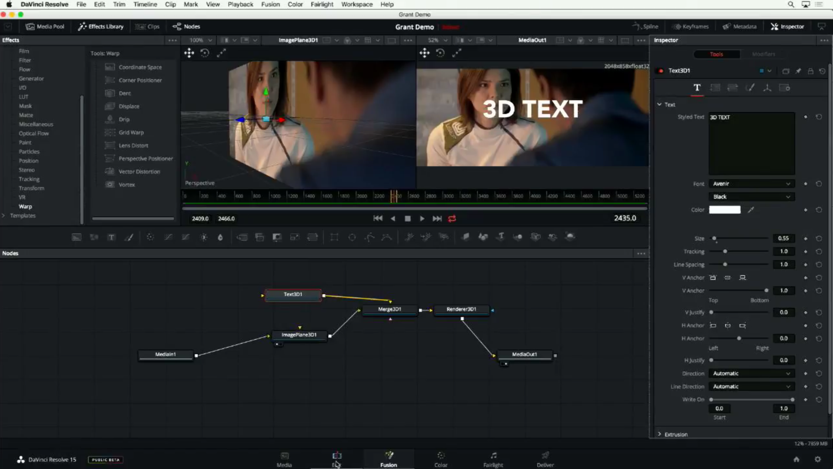Pick color with the eyedropper icon
Image resolution: width=833 pixels, height=469 pixels.
(751, 210)
